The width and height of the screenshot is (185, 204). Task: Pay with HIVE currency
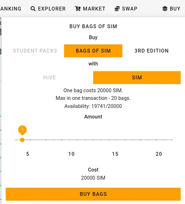pos(50,77)
